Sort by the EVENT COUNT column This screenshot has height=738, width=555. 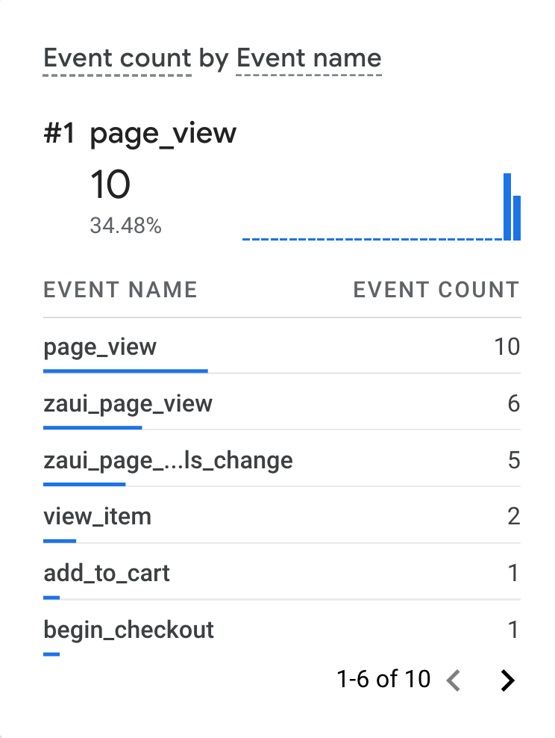tap(437, 290)
